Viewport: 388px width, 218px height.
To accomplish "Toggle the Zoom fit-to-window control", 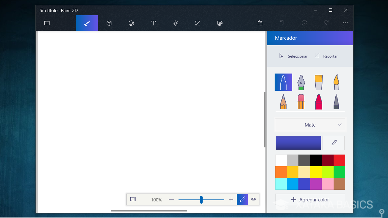I will tap(133, 199).
